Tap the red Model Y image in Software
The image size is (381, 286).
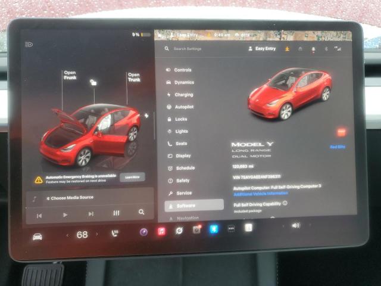coord(289,94)
